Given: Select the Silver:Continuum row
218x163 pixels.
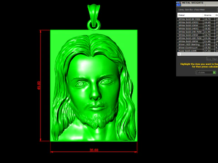Looking at the screenshot, I should pos(198,48).
